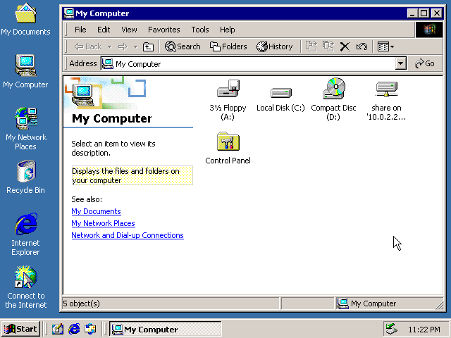451x338 pixels.
Task: Open the File menu
Action: [80, 30]
